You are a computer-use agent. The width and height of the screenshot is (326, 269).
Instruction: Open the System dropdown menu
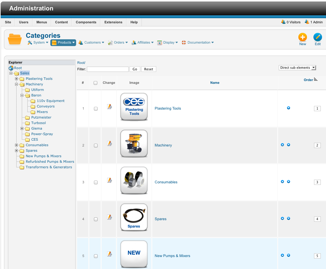click(x=38, y=42)
